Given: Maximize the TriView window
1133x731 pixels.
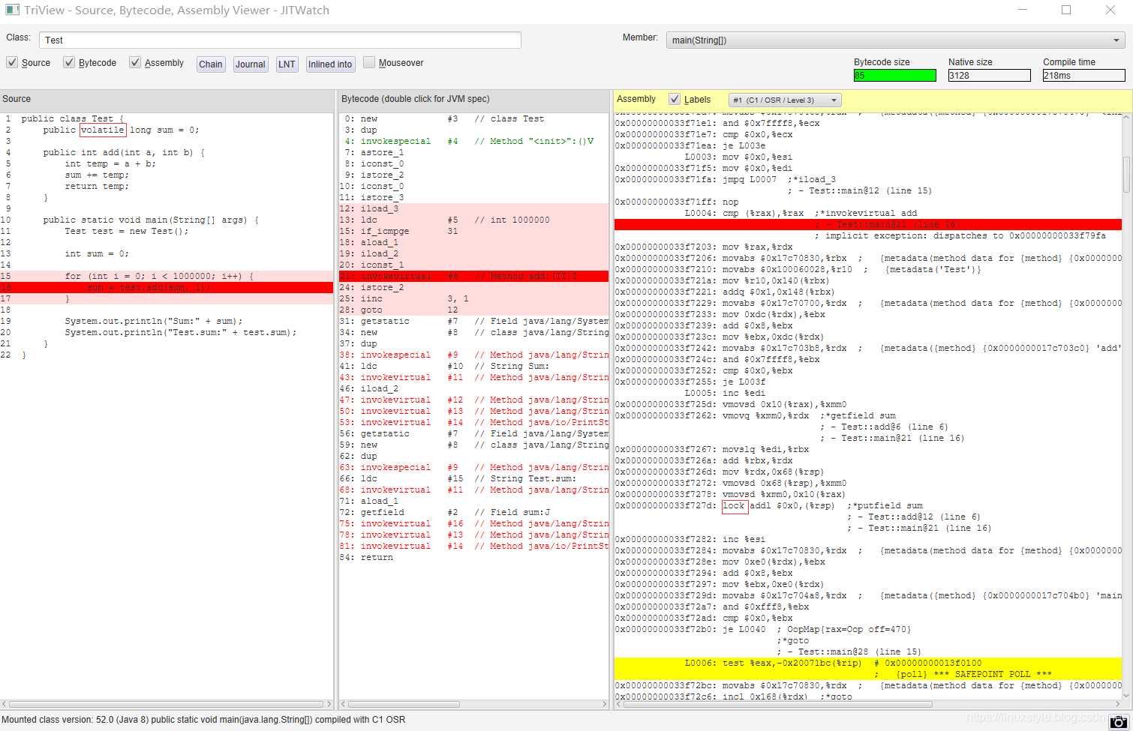Looking at the screenshot, I should tap(1066, 10).
